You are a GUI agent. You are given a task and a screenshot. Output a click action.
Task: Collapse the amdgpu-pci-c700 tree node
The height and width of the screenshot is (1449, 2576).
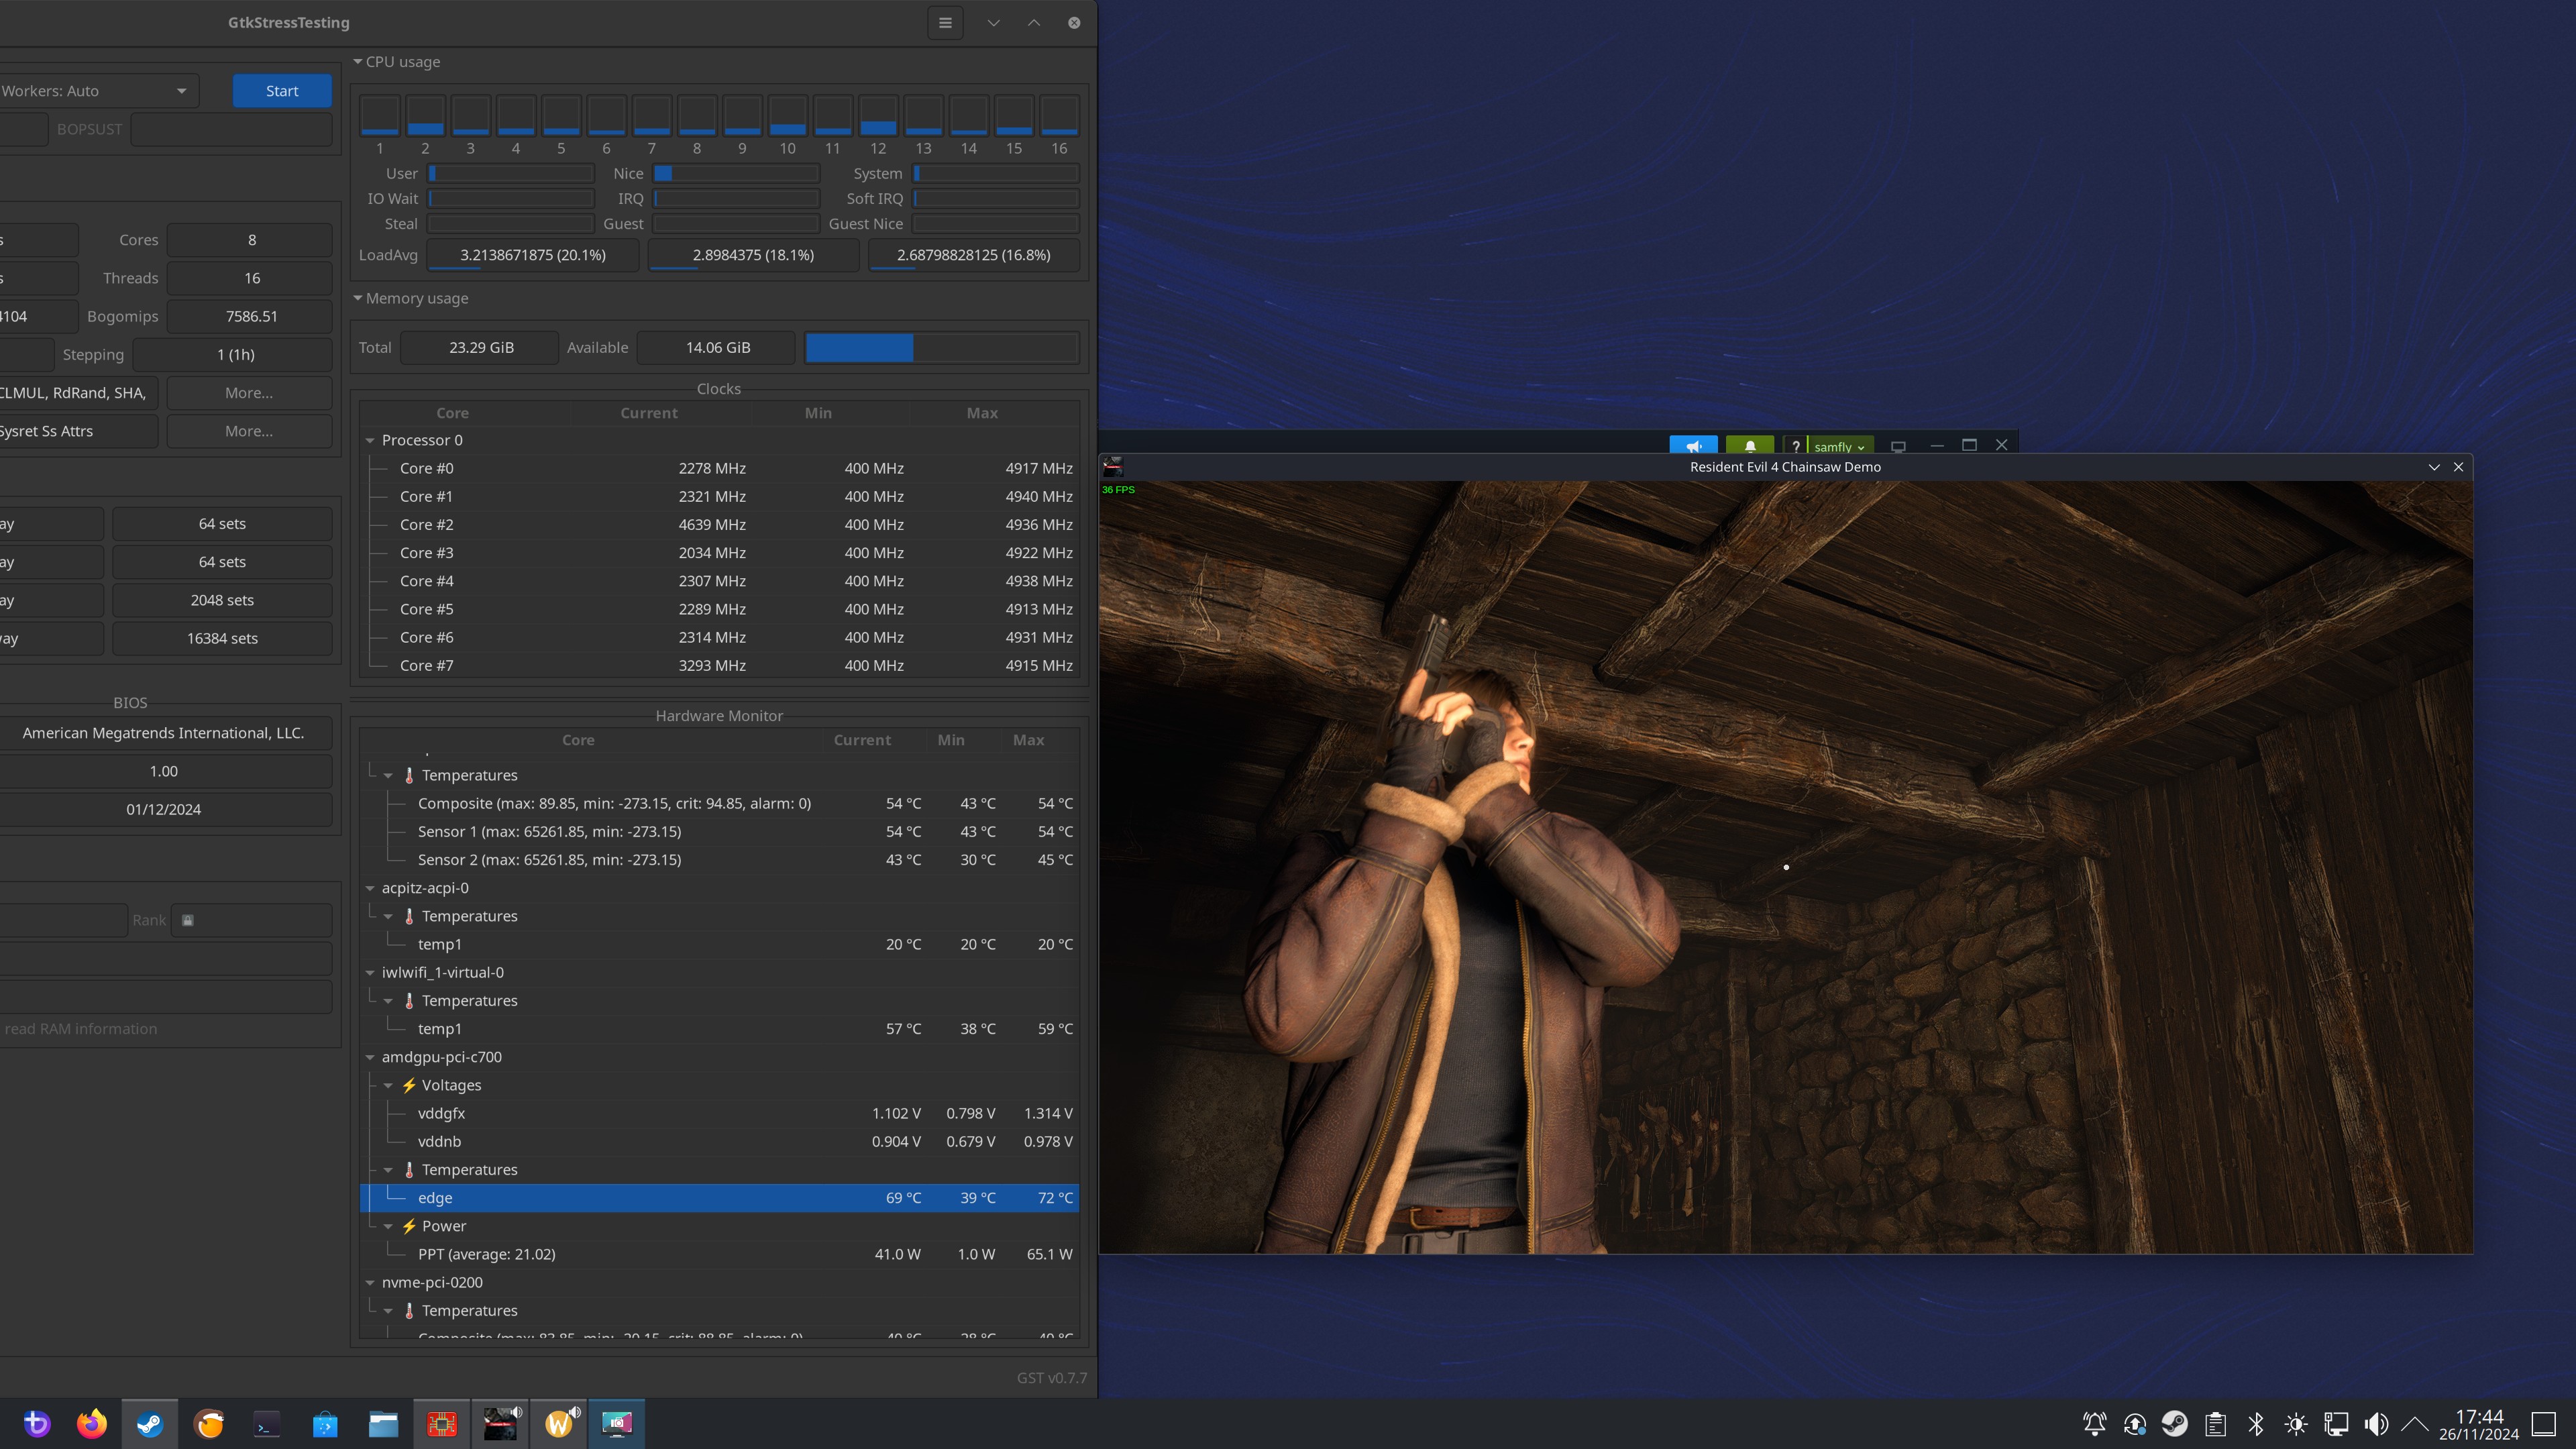tap(370, 1057)
